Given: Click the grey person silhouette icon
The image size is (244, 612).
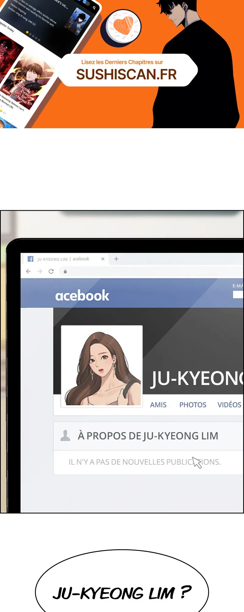Looking at the screenshot, I should point(65,435).
